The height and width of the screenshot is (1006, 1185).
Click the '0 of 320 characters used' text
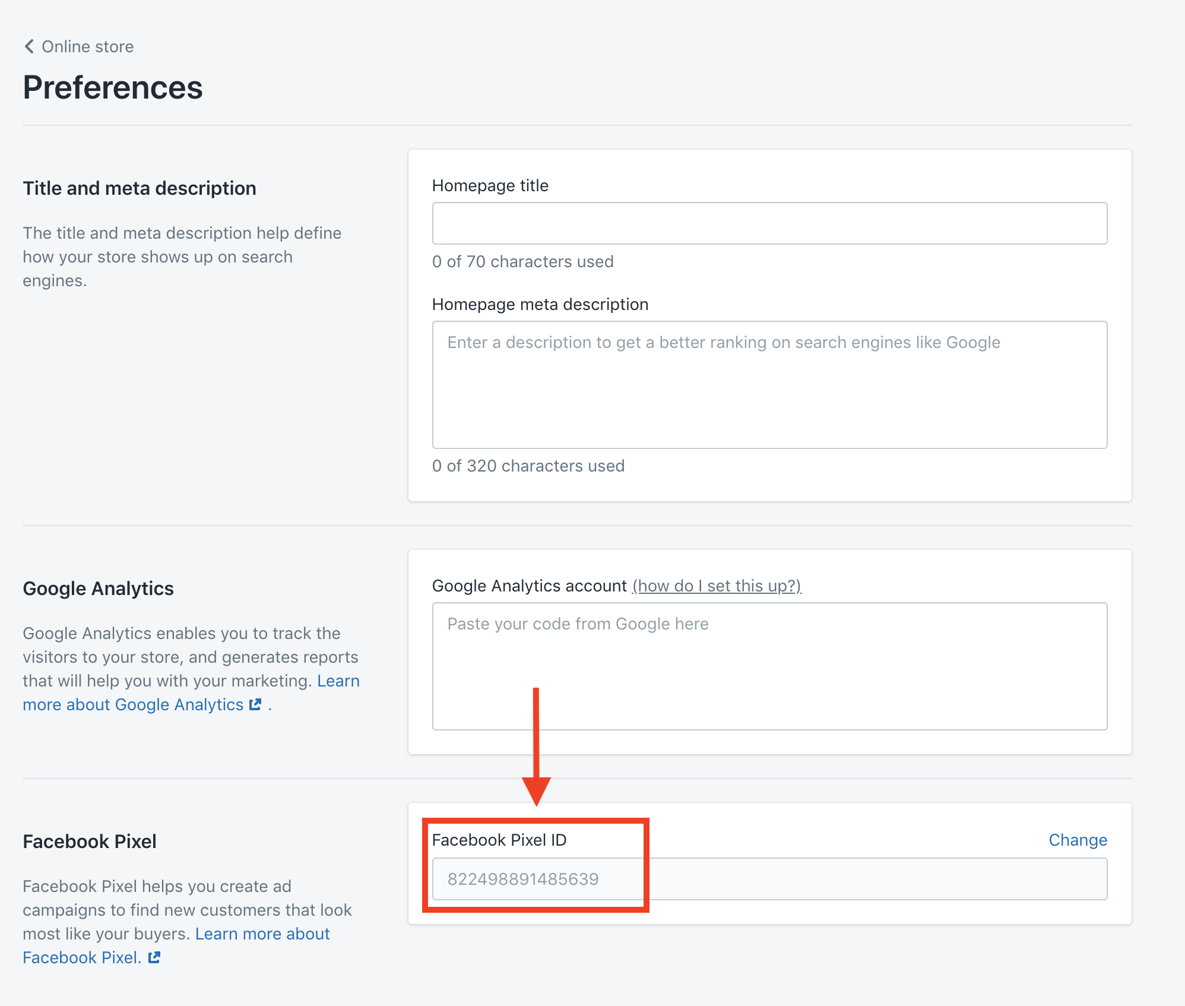click(x=528, y=466)
